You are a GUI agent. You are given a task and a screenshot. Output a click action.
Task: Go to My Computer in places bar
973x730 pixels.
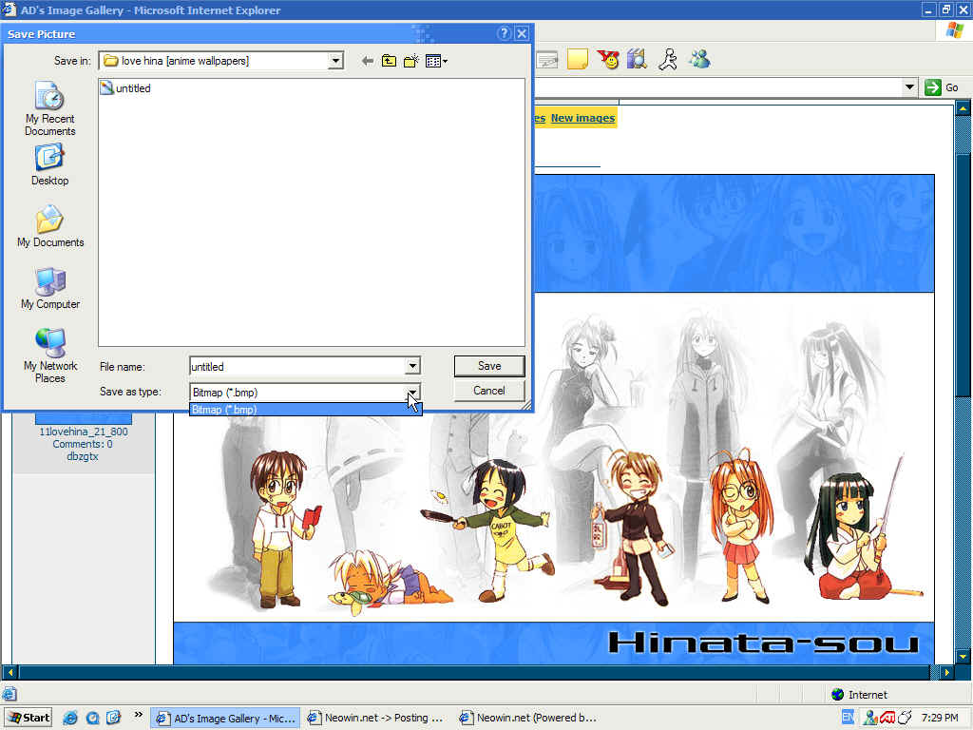click(50, 289)
